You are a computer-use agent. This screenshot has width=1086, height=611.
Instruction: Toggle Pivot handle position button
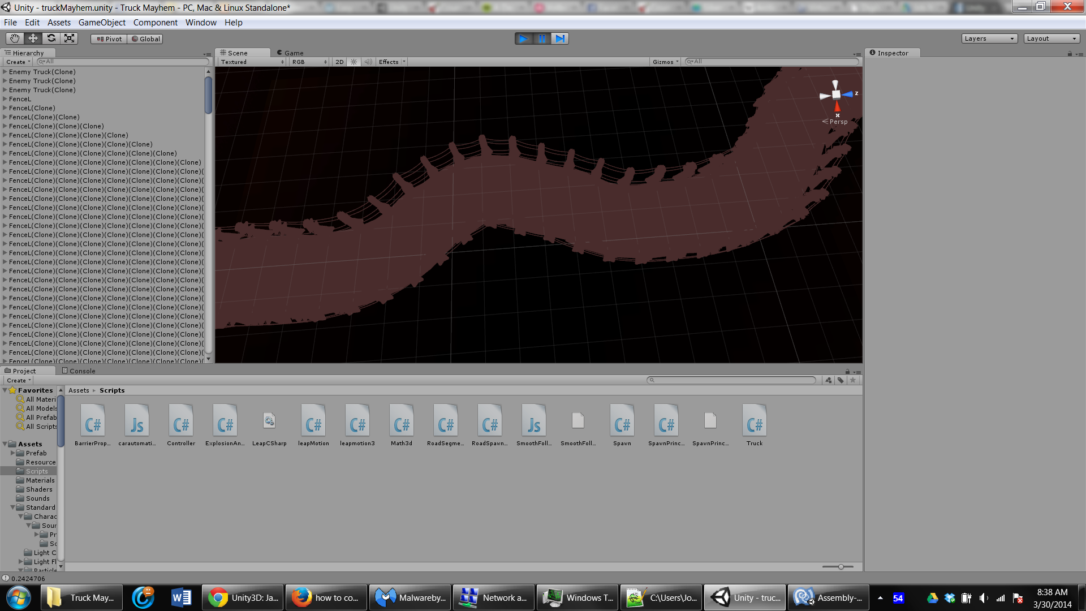pos(109,39)
